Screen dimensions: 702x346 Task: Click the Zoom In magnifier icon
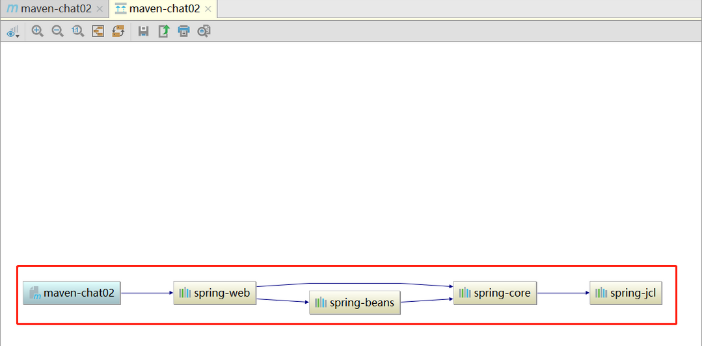click(38, 31)
